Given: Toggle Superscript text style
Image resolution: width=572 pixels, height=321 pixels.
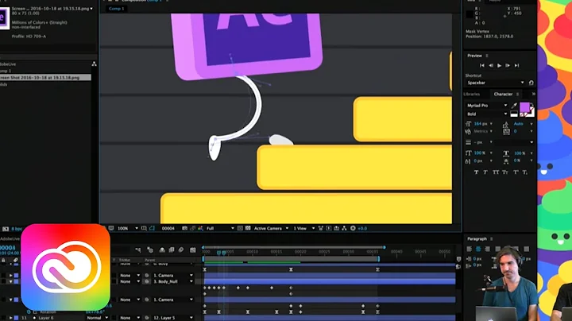Looking at the screenshot, I should [516, 172].
